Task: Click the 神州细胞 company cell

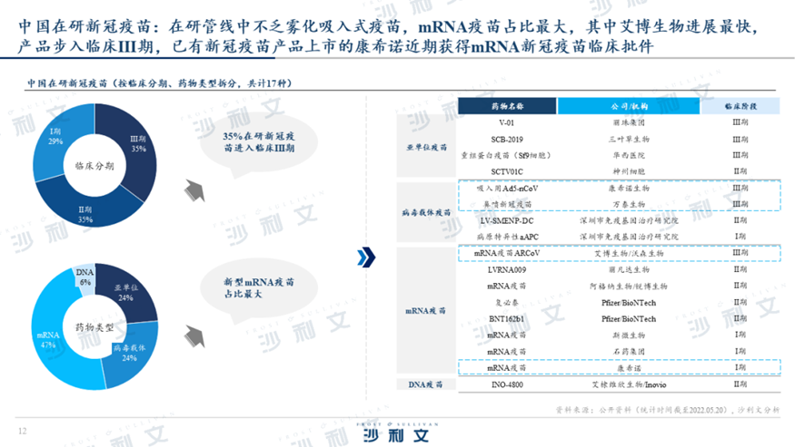Action: [629, 171]
